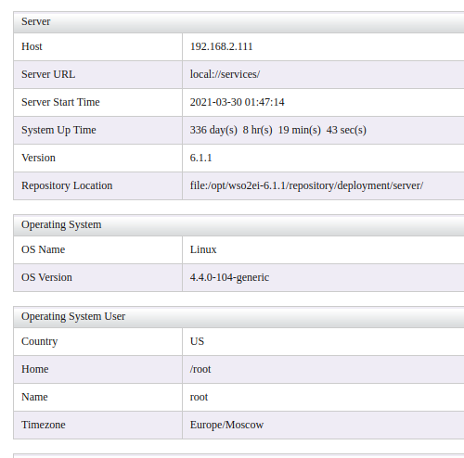Select the host value 192.168.2.111
Image resolution: width=464 pixels, height=458 pixels.
(221, 46)
